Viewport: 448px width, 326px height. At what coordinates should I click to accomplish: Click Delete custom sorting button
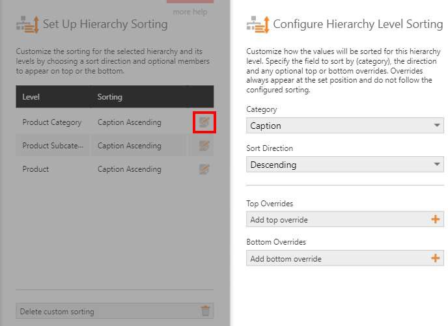point(115,311)
